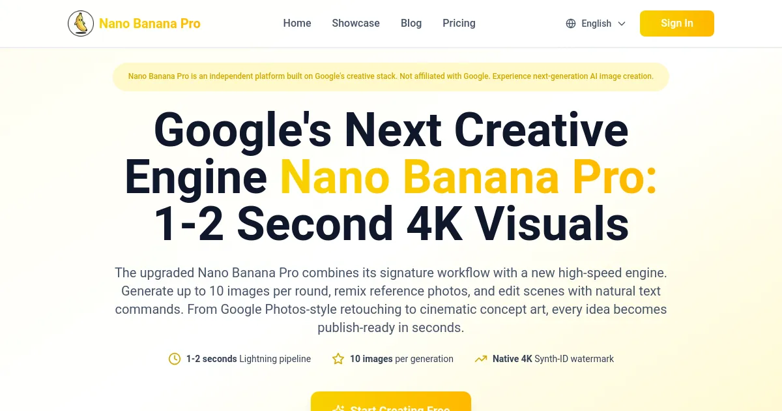Click the clock icon beside 1-2 seconds
The width and height of the screenshot is (782, 411).
(x=175, y=359)
